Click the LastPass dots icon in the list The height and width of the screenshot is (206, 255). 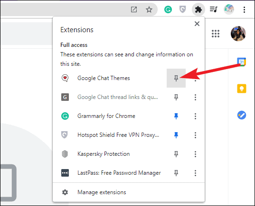point(65,173)
